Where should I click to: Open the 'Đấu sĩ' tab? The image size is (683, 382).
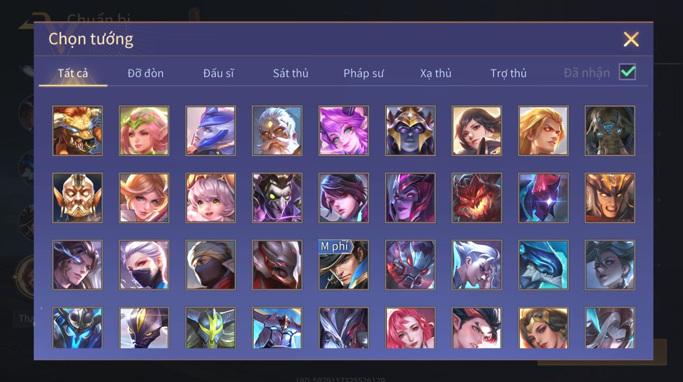[218, 73]
